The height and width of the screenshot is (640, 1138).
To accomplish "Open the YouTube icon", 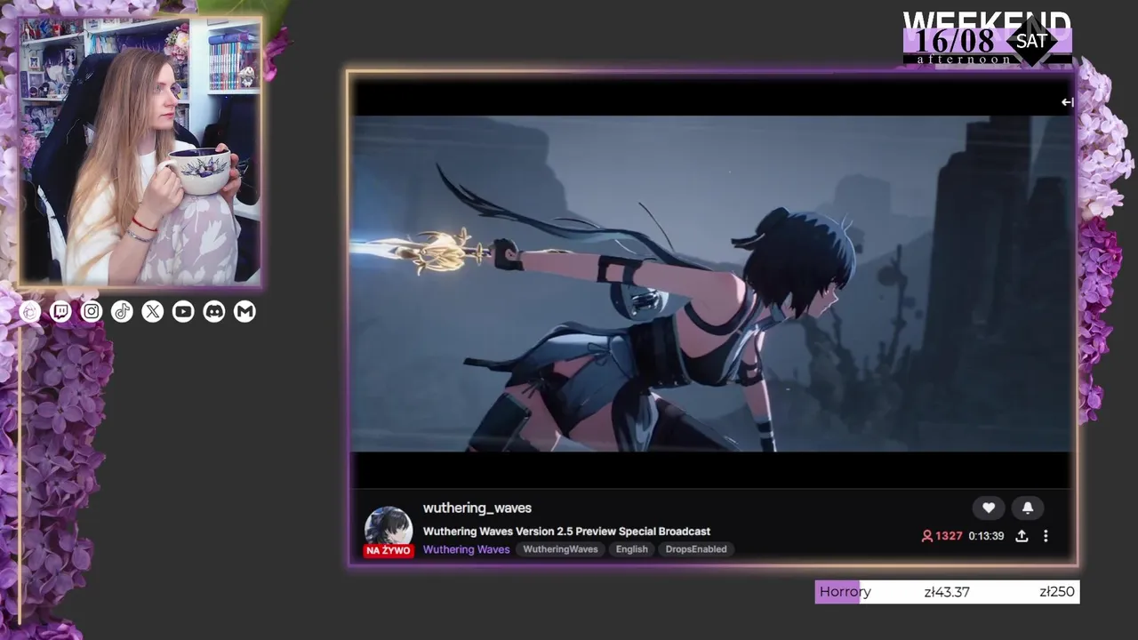I will pyautogui.click(x=183, y=311).
